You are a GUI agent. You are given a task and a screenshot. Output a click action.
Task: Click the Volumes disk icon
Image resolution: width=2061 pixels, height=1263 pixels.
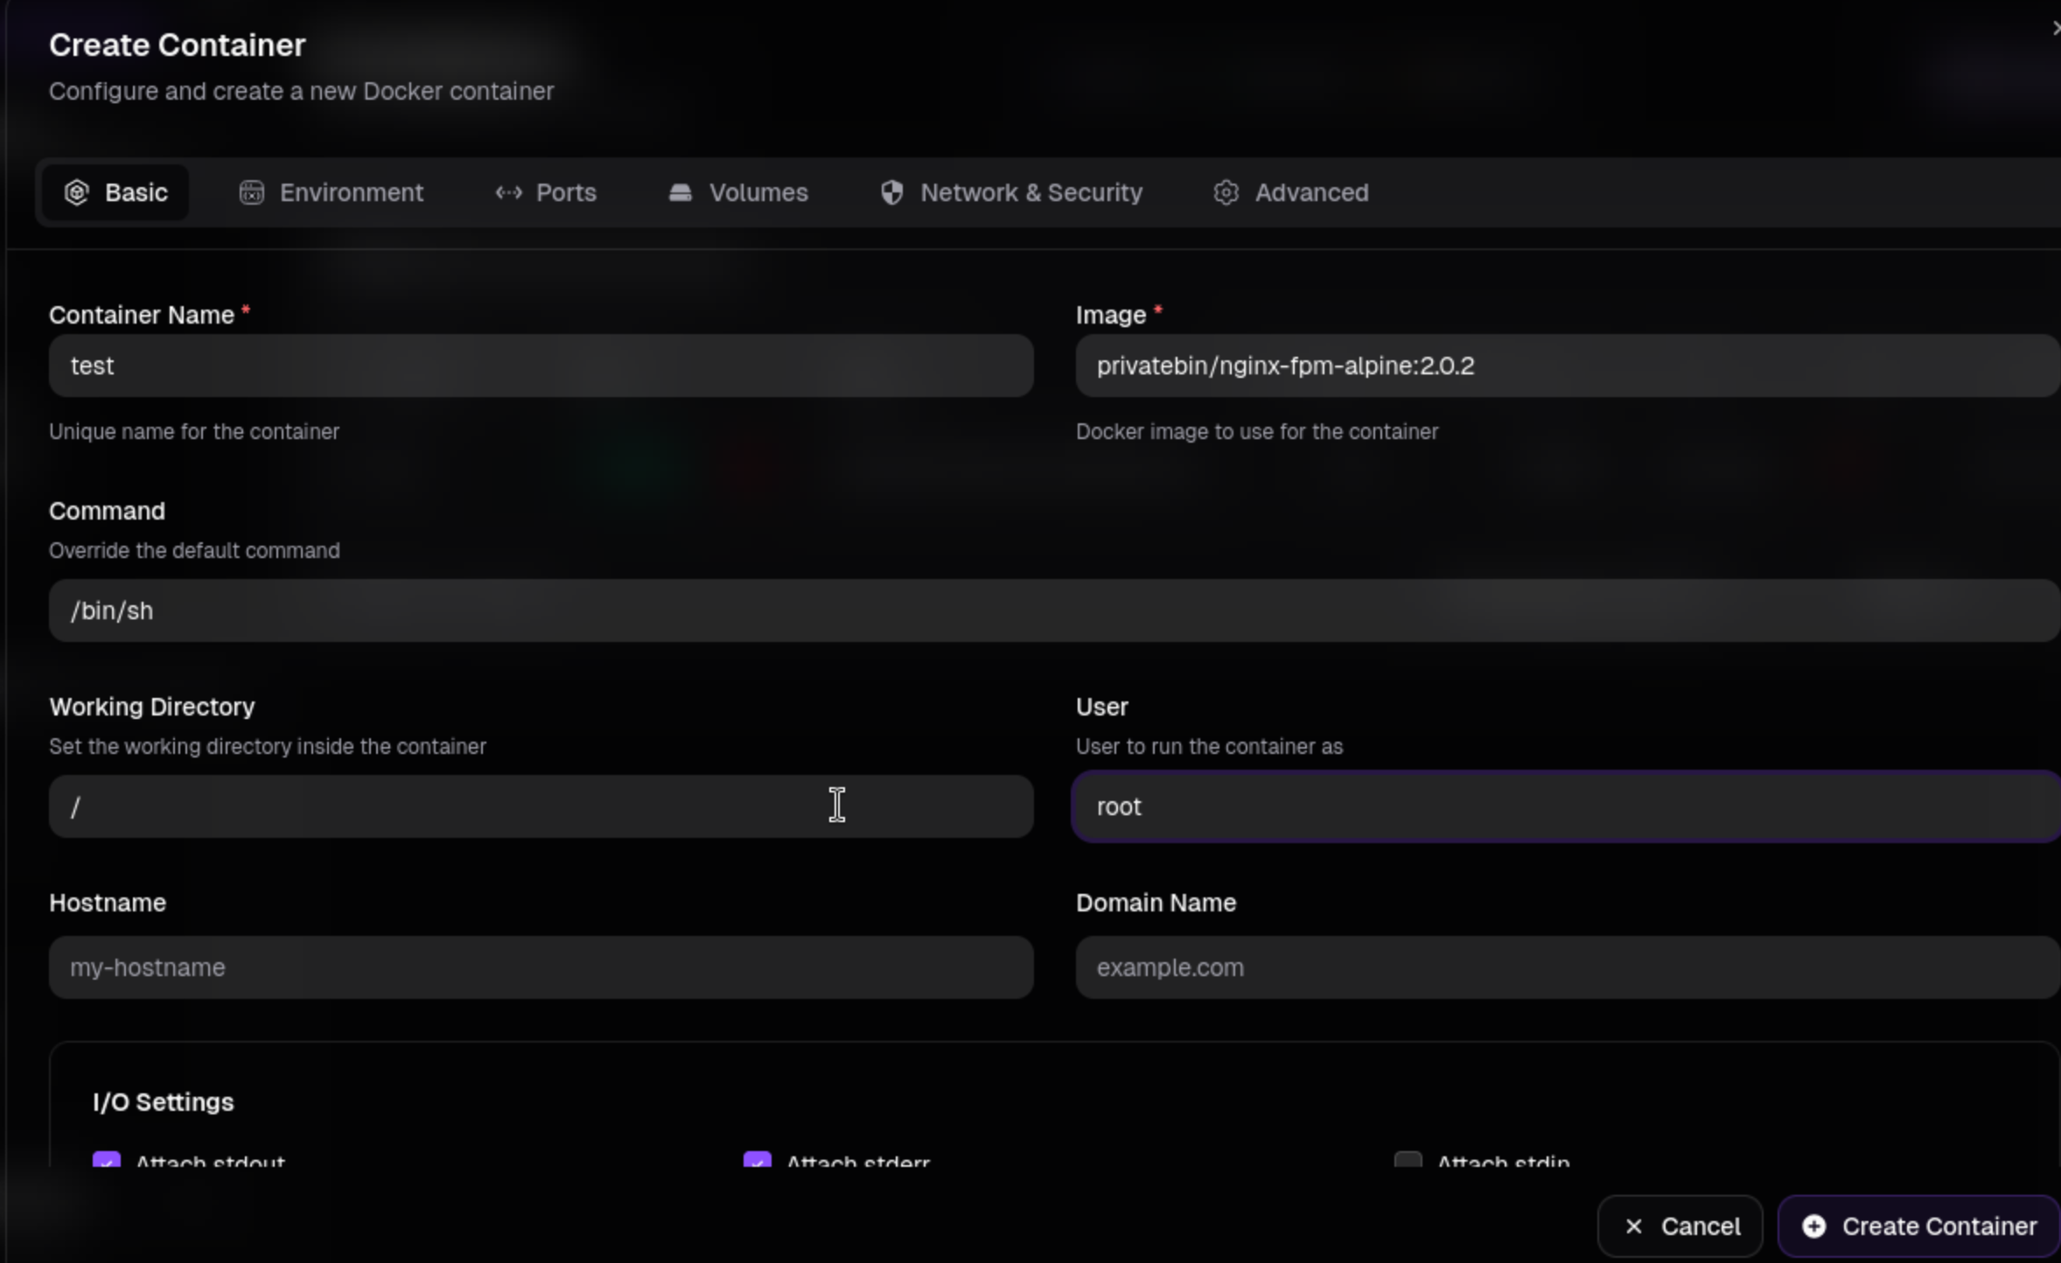[x=681, y=192]
